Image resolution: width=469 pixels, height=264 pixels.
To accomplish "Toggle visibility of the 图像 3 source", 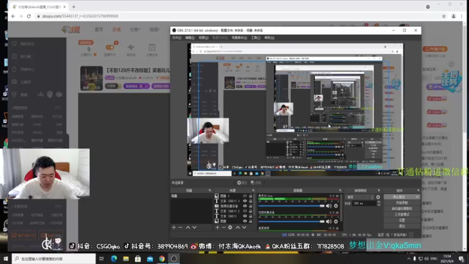I will [245, 196].
